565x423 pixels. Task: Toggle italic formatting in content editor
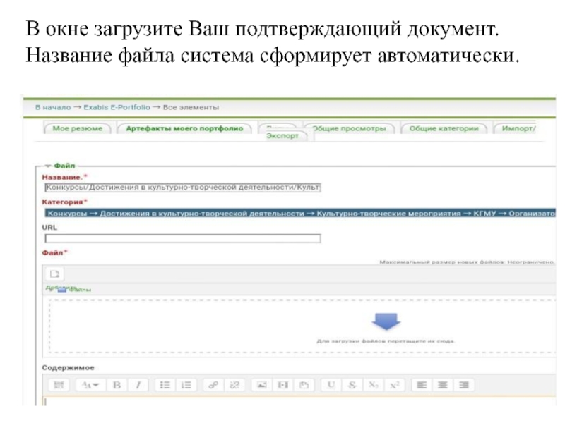[138, 385]
